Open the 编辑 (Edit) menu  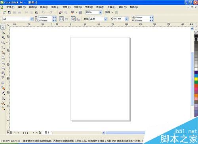(21, 7)
